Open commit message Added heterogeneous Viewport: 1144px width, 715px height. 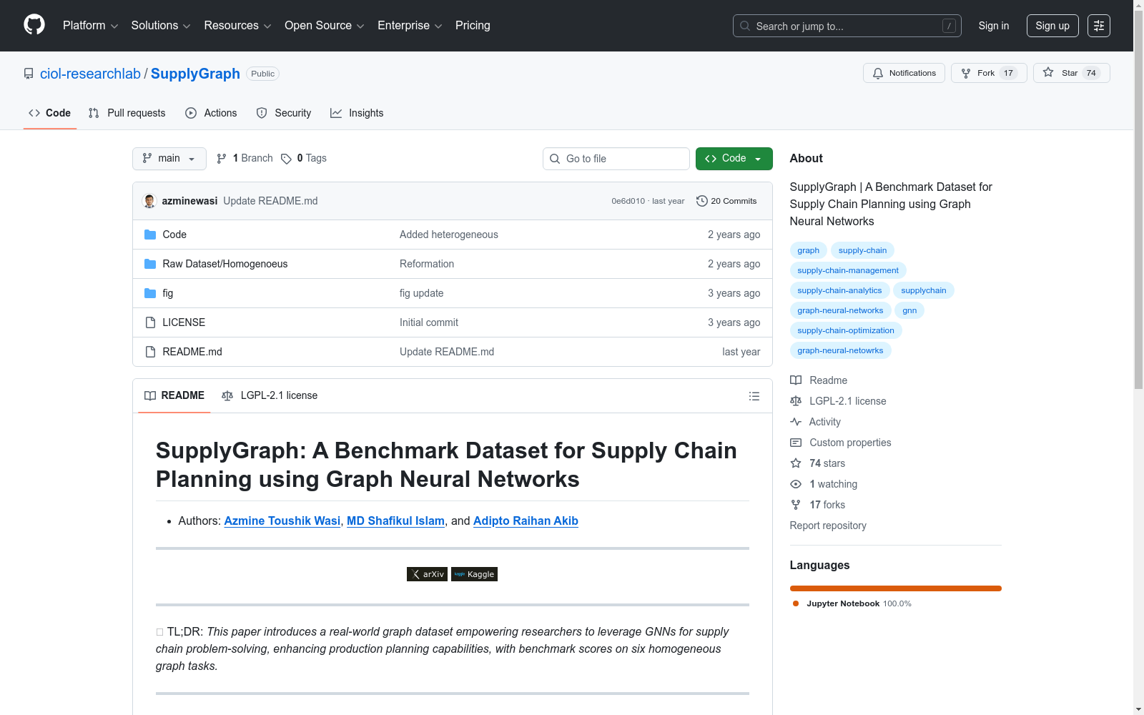(x=449, y=235)
